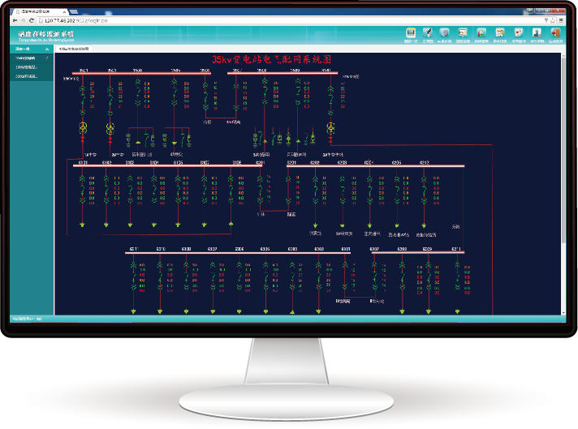This screenshot has height=429, width=578.
Task: Click the blue shield icon in header toolbar
Action: point(445,33)
